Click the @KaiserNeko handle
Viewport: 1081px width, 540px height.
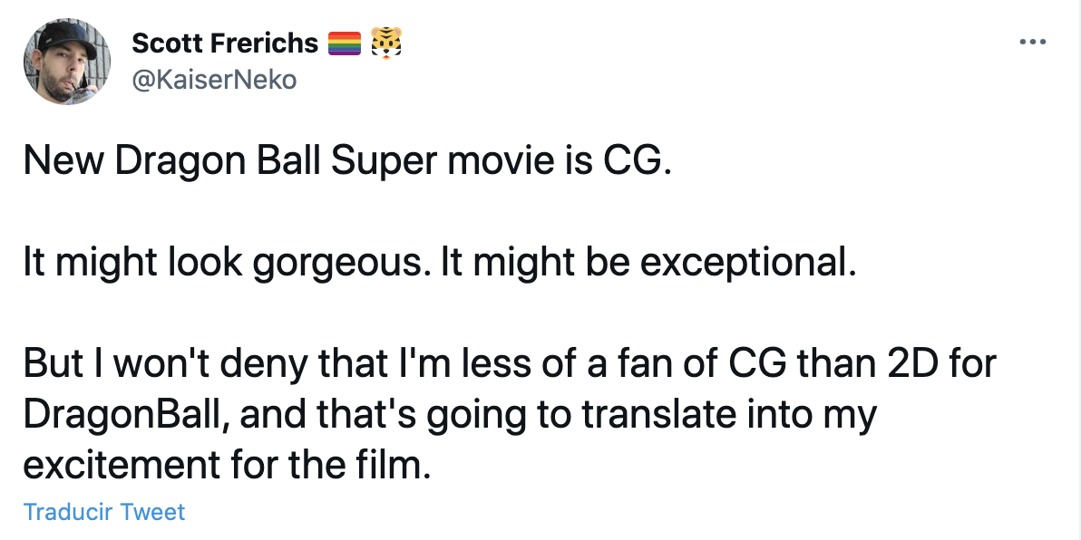tap(214, 80)
